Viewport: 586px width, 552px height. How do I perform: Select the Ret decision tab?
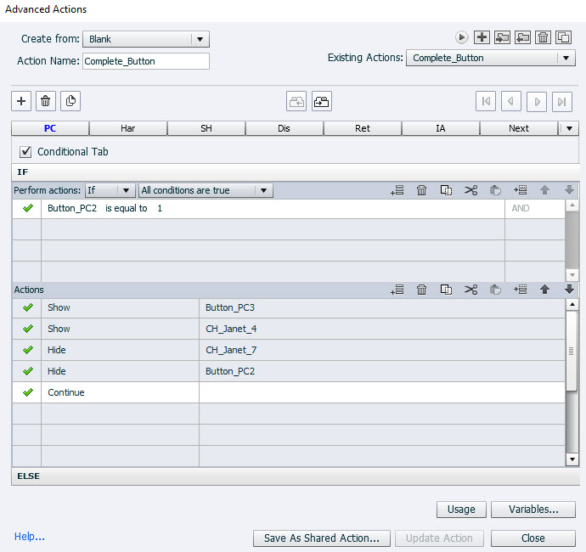coord(362,128)
